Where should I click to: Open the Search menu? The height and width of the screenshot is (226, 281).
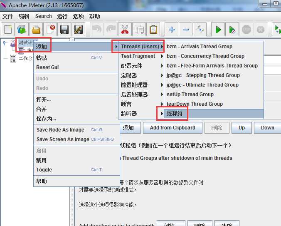point(44,16)
